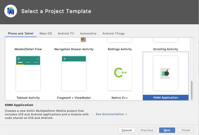This screenshot has height=135, width=199.
Task: Click the external link arrow beside See documentation
Action: [126, 114]
